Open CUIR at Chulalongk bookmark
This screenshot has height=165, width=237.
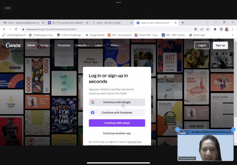pyautogui.click(x=70, y=35)
